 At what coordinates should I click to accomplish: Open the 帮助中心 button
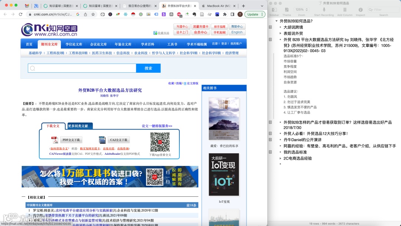[x=237, y=26]
